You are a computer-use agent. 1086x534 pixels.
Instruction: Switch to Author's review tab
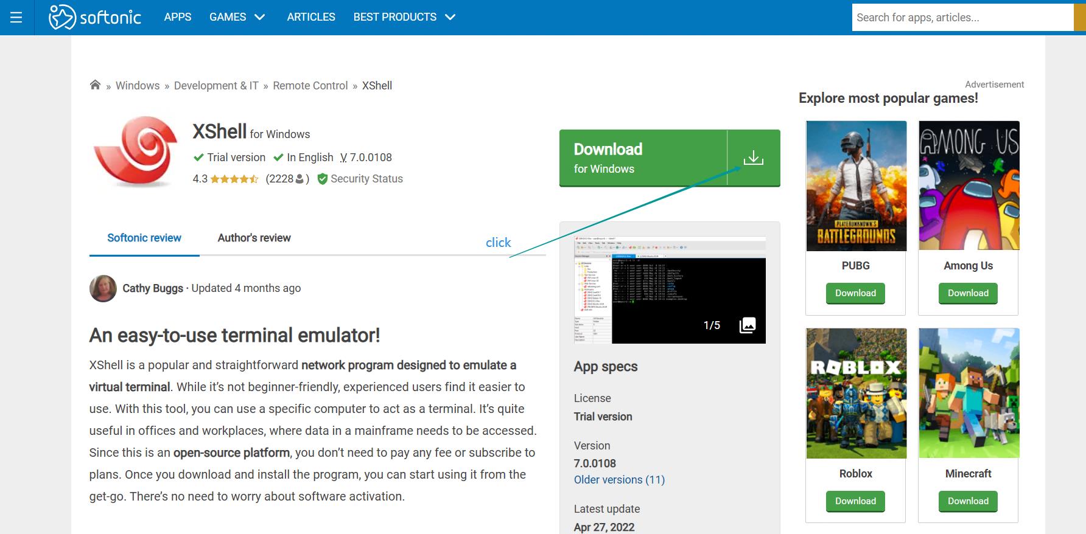click(254, 238)
